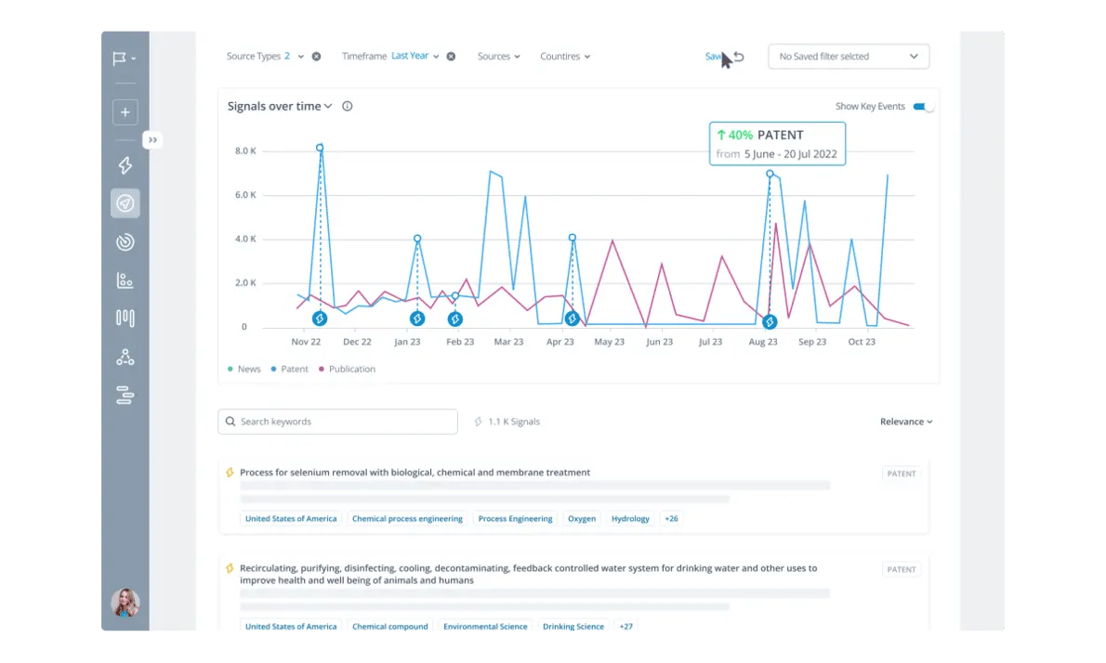Image resolution: width=1106 pixels, height=663 pixels.
Task: Click the radar target icon in sidebar
Action: tap(125, 241)
